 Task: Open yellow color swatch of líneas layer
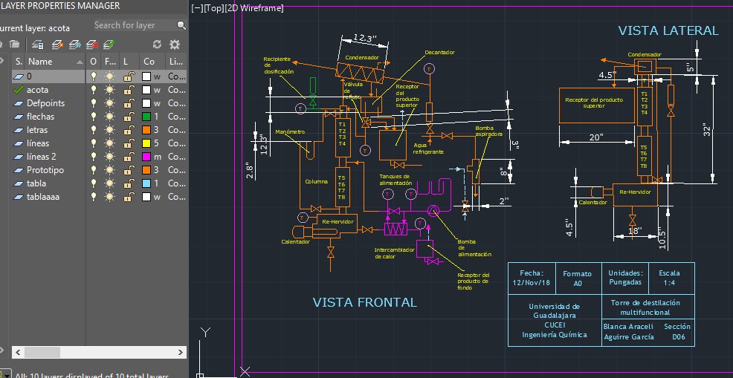[146, 143]
